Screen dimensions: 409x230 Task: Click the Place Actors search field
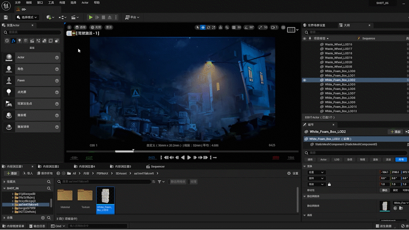(32, 33)
